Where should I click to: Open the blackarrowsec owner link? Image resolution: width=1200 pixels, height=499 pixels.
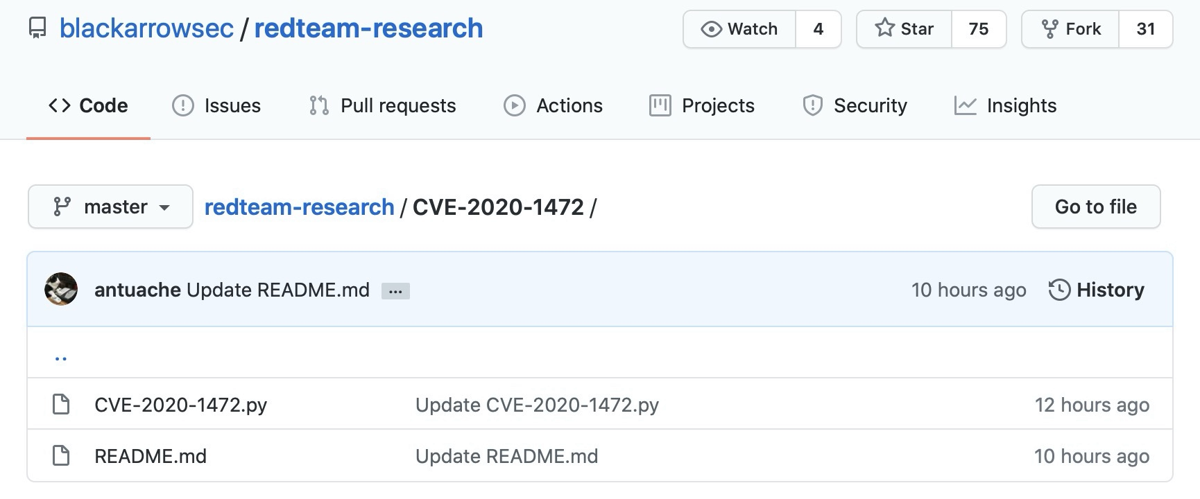146,28
